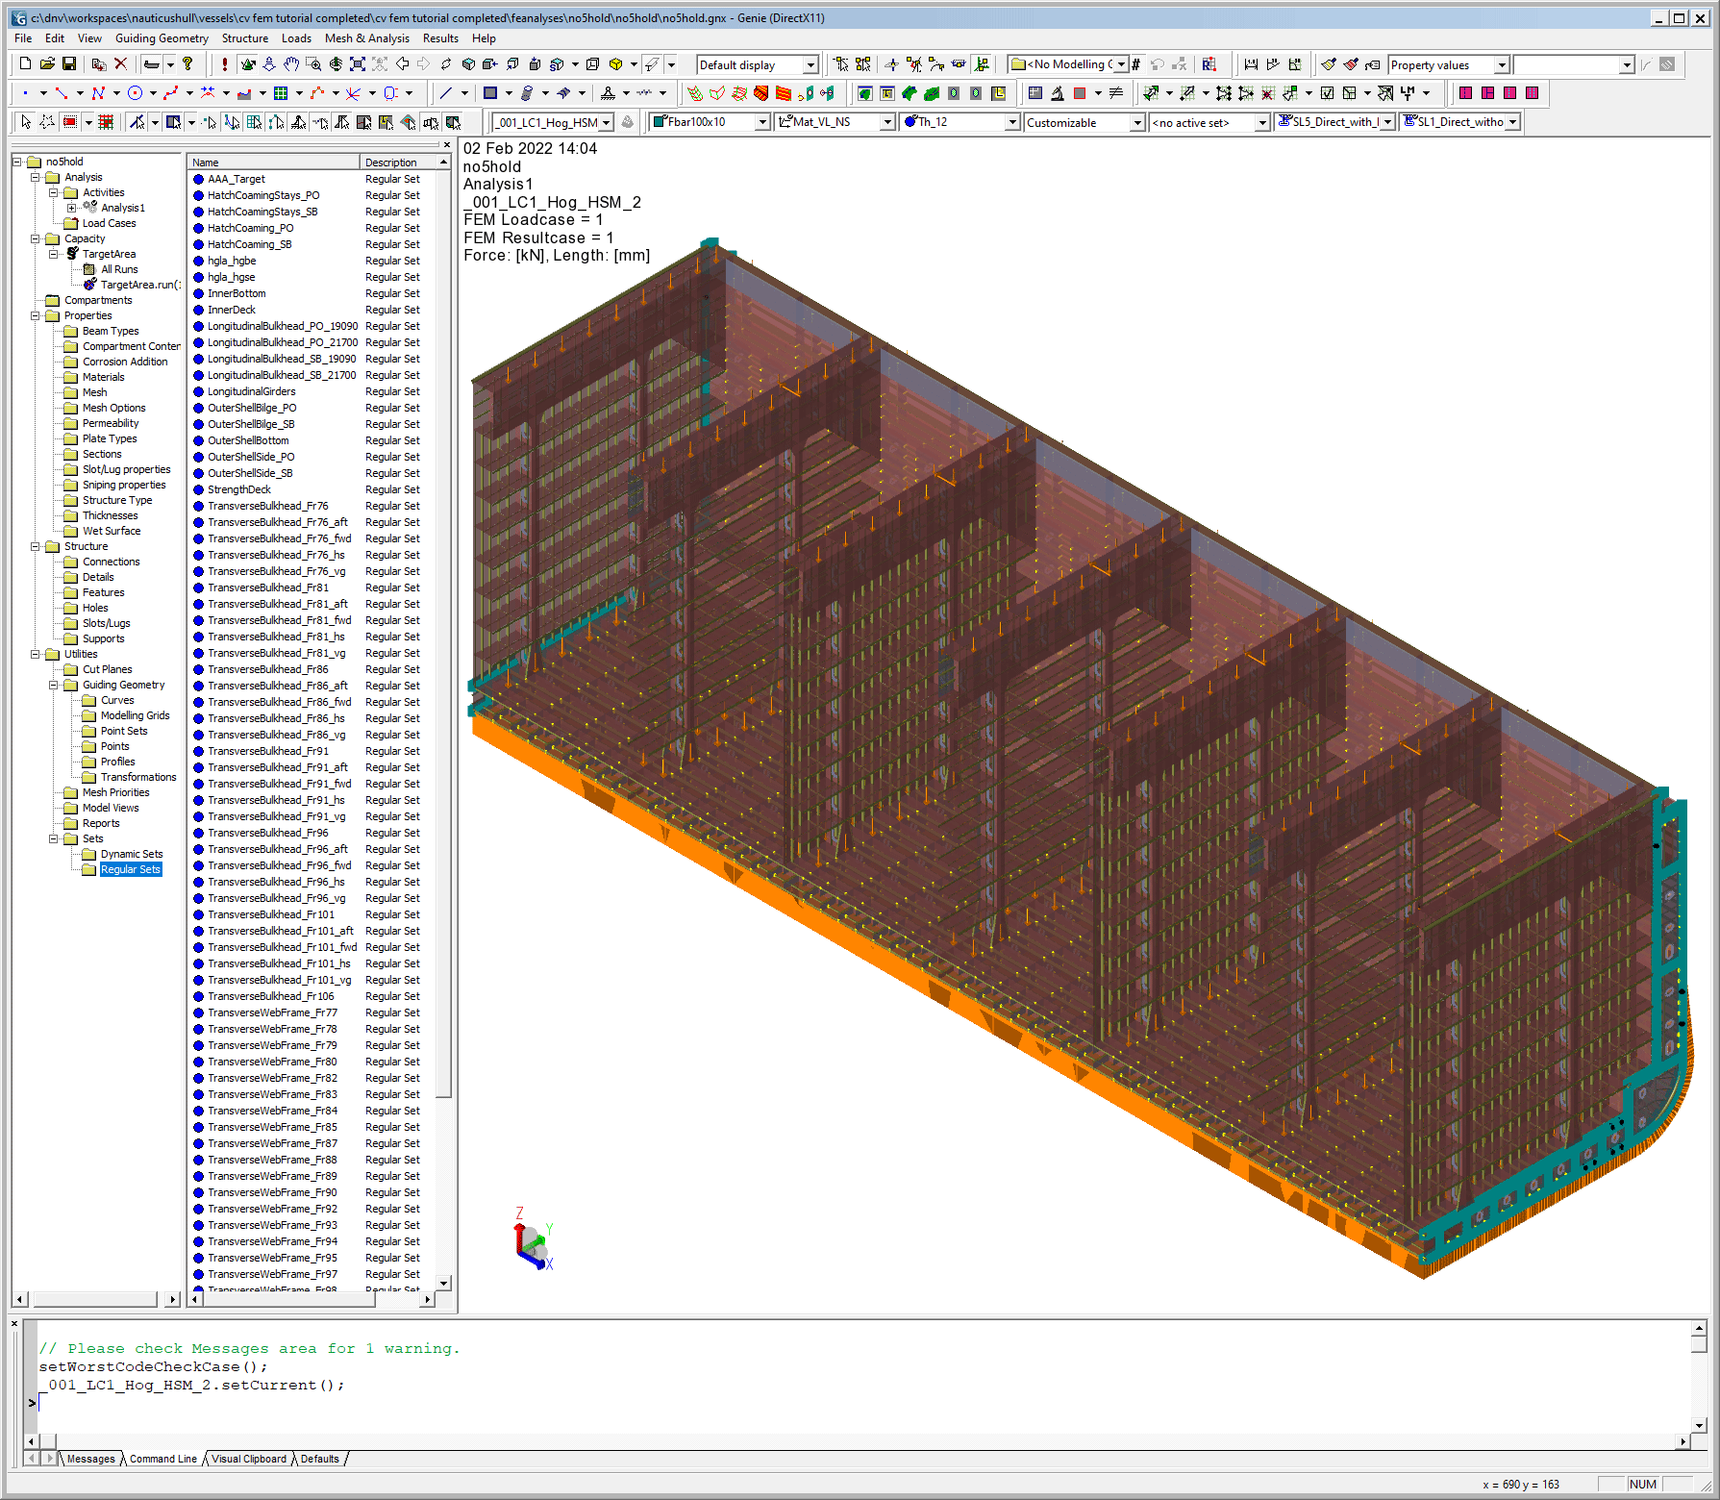This screenshot has width=1720, height=1500.
Task: Open the Fbar100x10 section dropdown
Action: click(x=762, y=122)
